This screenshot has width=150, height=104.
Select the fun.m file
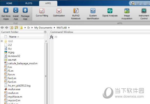pos(12,74)
